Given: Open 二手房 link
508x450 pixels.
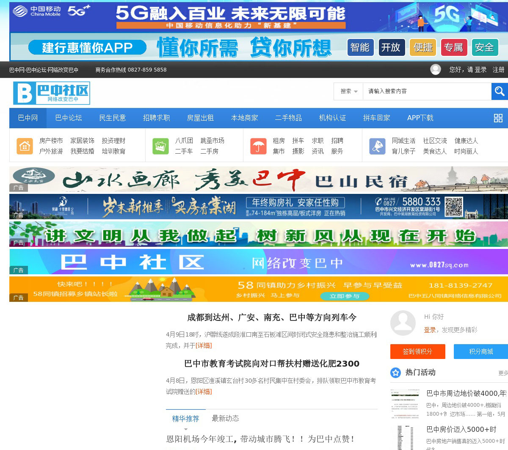Looking at the screenshot, I should 210,151.
